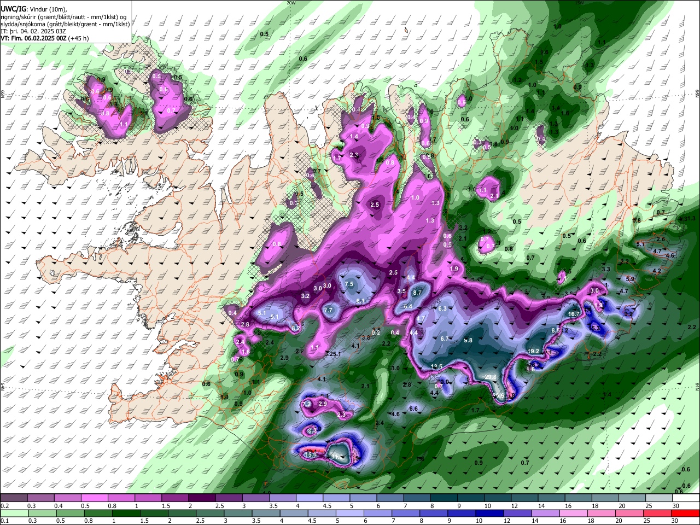The height and width of the screenshot is (525, 700).
Task: Pick the navy swatch between 10 and 12, rain legend
Action: pos(488,513)
